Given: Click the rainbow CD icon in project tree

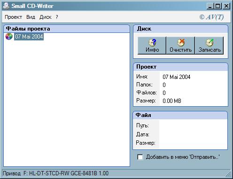Looking at the screenshot, I should tap(9, 37).
